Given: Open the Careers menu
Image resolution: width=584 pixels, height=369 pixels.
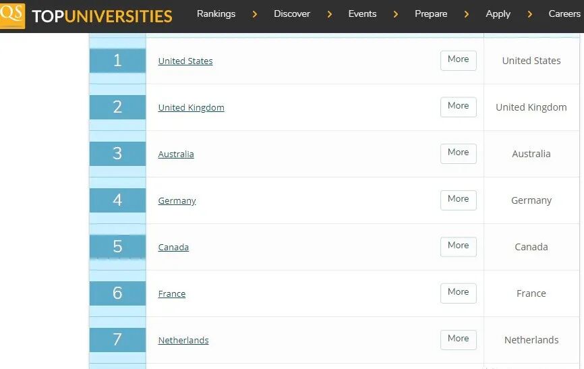Looking at the screenshot, I should point(564,13).
